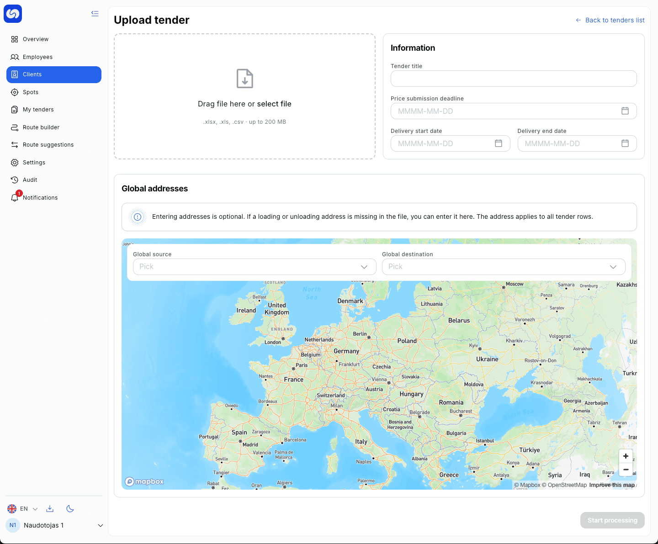Screen dimensions: 658x544
Task: Zoom in on the map
Action: click(626, 456)
